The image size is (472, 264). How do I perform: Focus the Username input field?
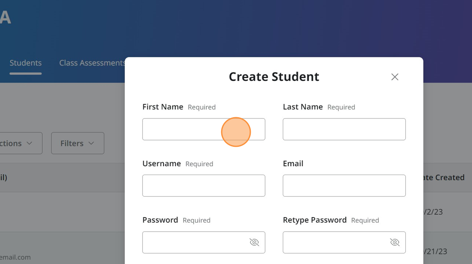(204, 186)
